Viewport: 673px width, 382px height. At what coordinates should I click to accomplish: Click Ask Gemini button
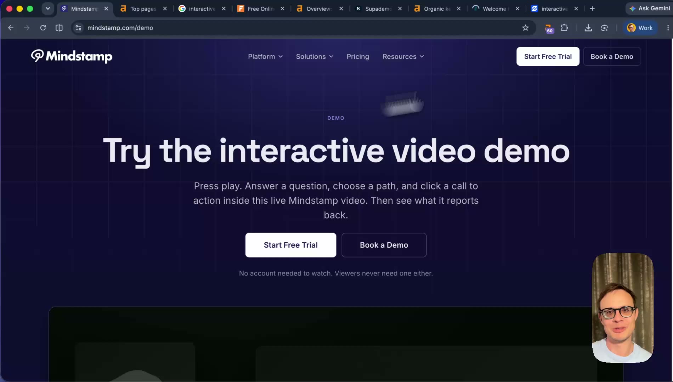click(650, 8)
